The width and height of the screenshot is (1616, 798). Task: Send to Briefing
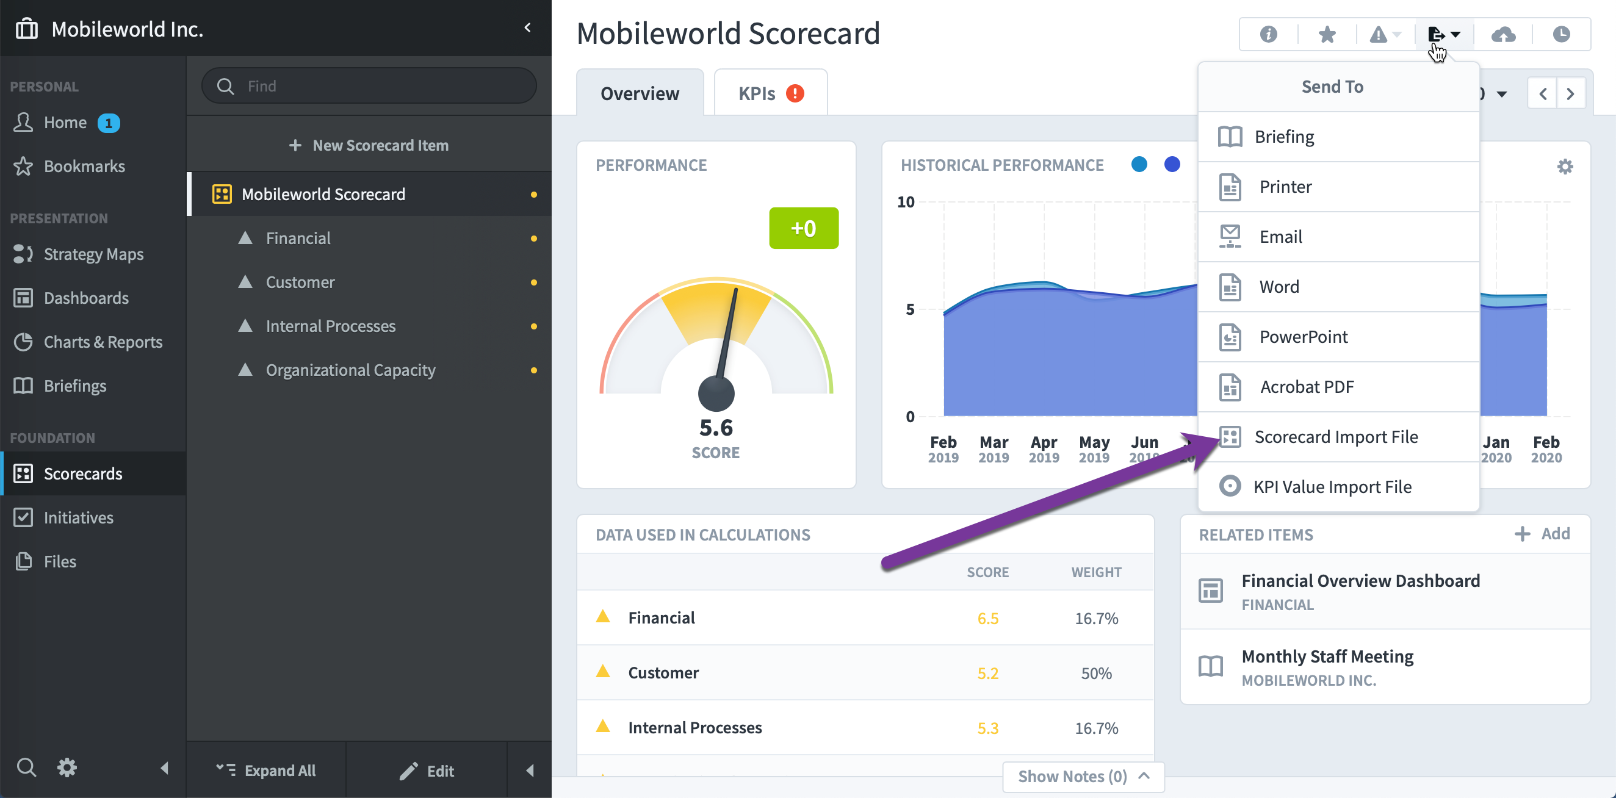pos(1339,136)
